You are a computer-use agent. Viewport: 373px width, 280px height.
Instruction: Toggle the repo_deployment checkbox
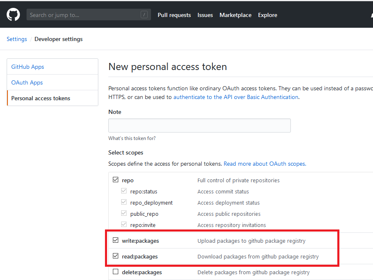click(124, 202)
